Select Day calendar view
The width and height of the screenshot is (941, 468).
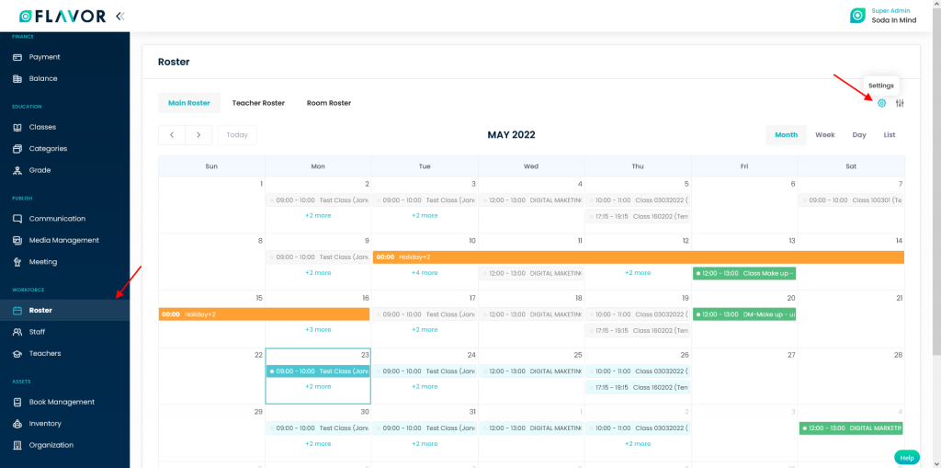858,135
